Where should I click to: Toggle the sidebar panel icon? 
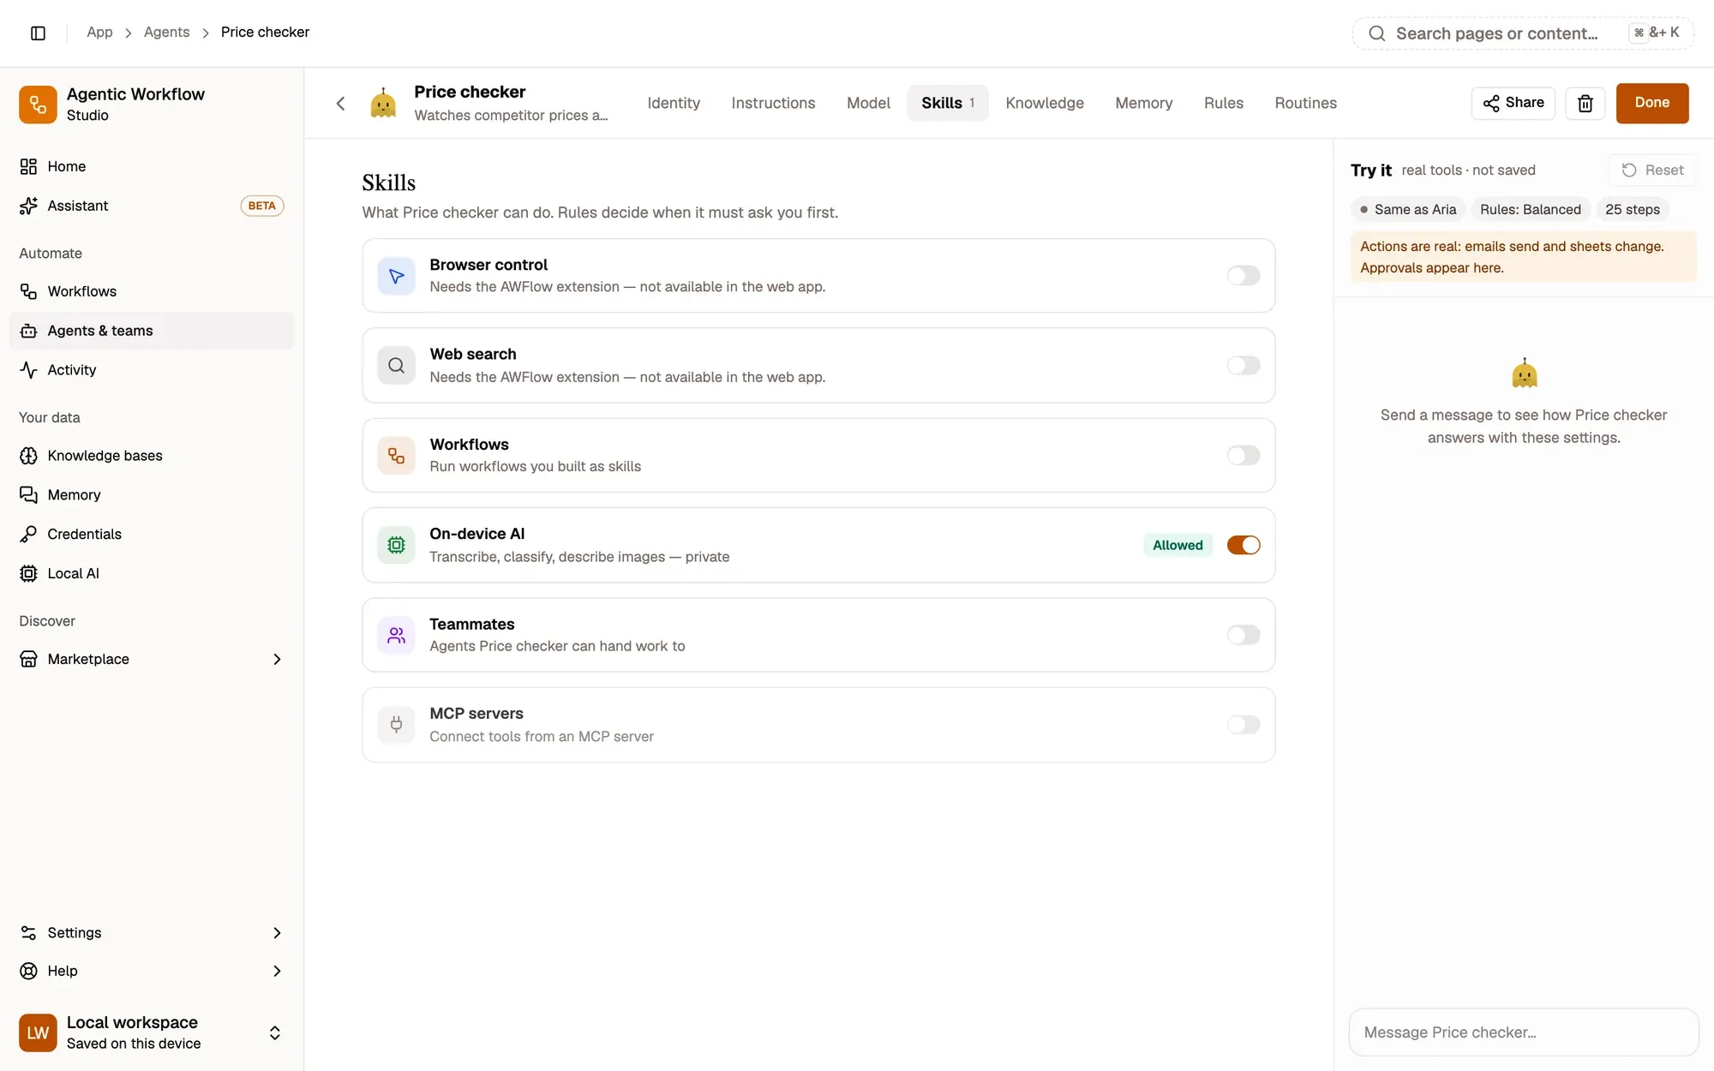(38, 33)
